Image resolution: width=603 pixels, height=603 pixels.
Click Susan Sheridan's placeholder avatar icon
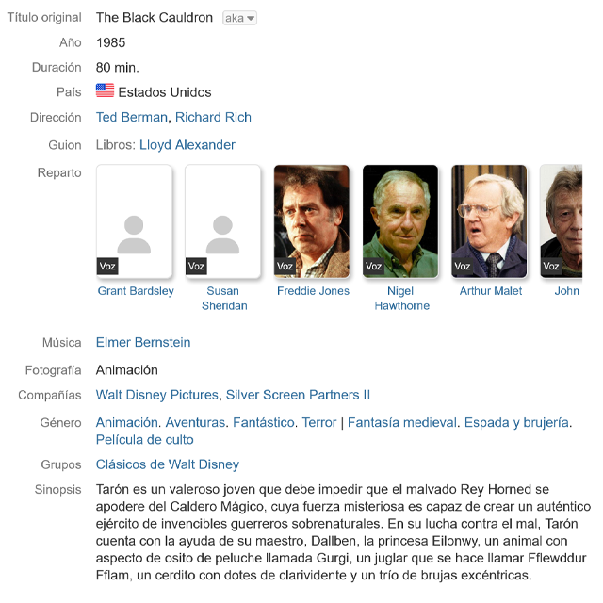click(x=222, y=235)
